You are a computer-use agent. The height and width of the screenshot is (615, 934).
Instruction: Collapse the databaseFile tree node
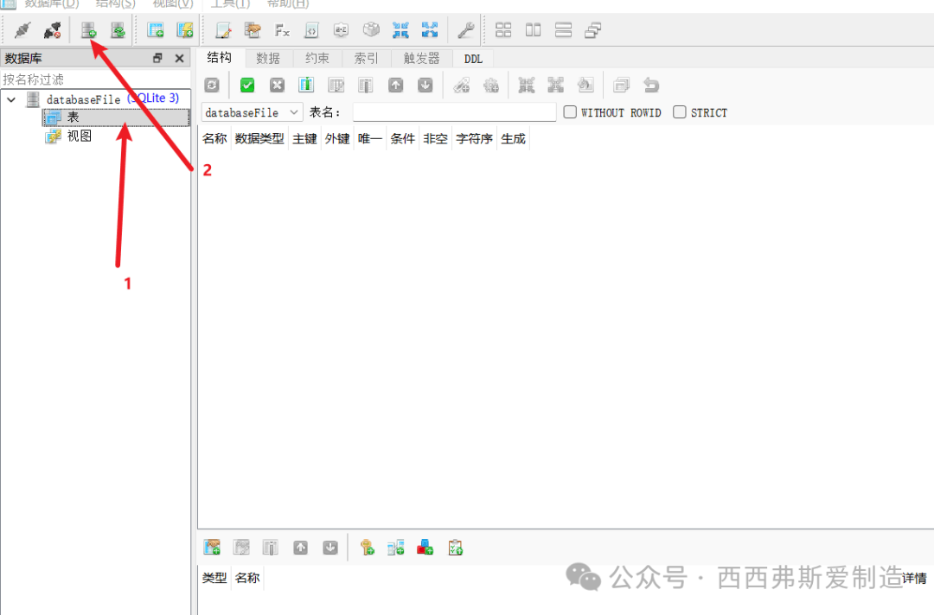(12, 99)
